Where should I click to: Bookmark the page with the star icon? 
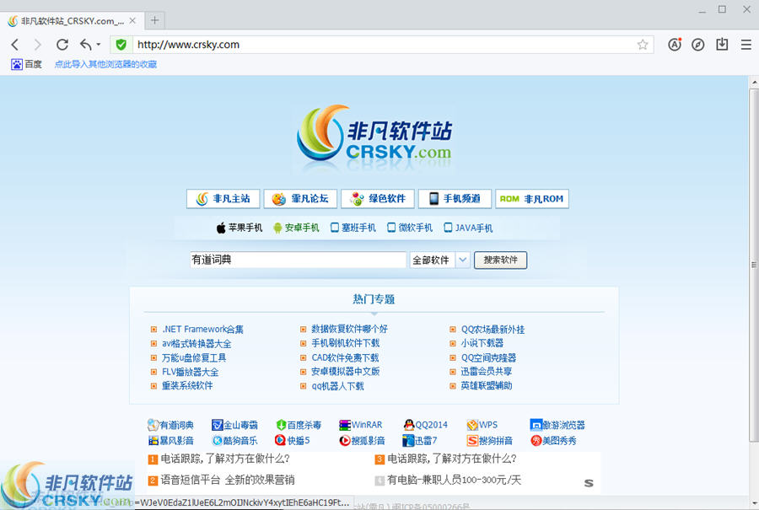coord(643,45)
